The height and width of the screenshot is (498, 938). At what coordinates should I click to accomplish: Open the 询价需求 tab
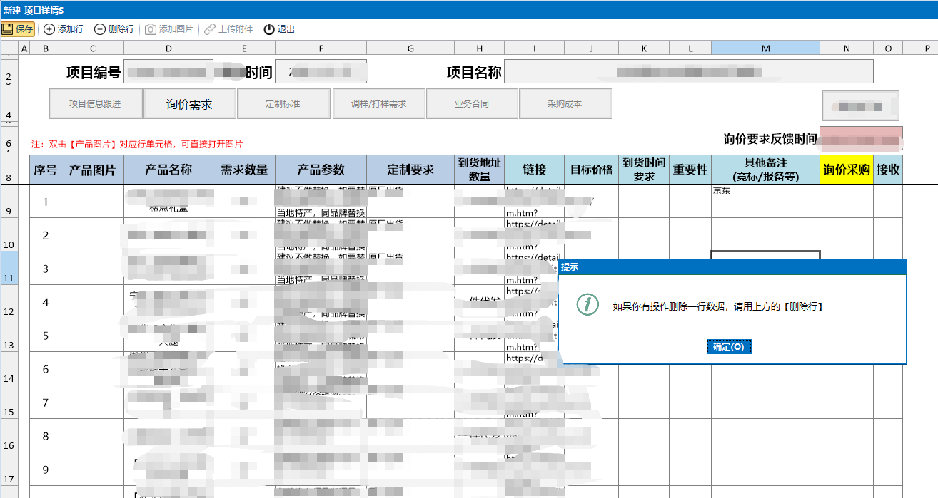[x=189, y=104]
